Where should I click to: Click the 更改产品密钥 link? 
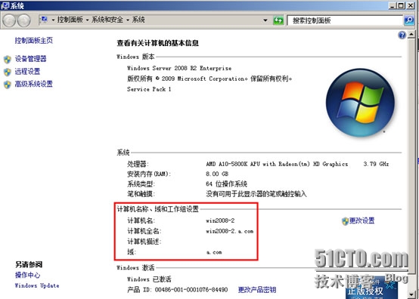click(x=257, y=290)
